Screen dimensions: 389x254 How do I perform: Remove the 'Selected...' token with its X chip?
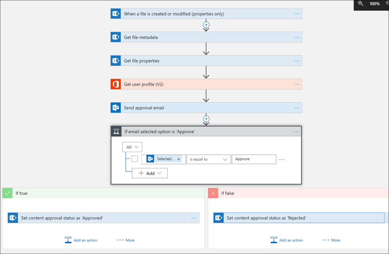tap(179, 159)
